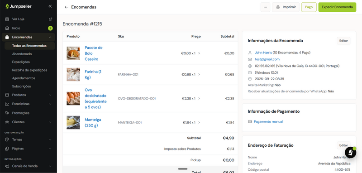Click the order date calendar icon
The image size is (362, 173).
click(250, 79)
